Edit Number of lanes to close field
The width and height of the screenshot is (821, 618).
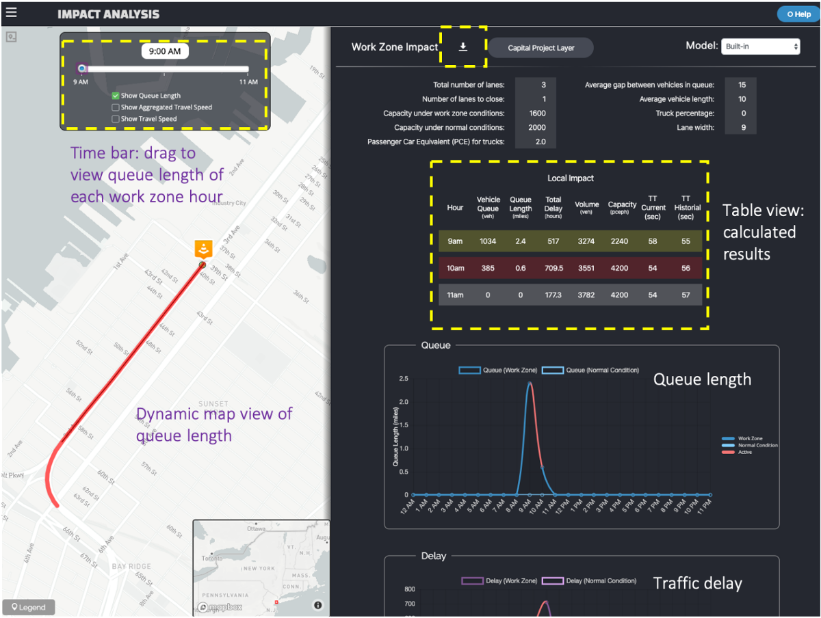click(x=536, y=99)
